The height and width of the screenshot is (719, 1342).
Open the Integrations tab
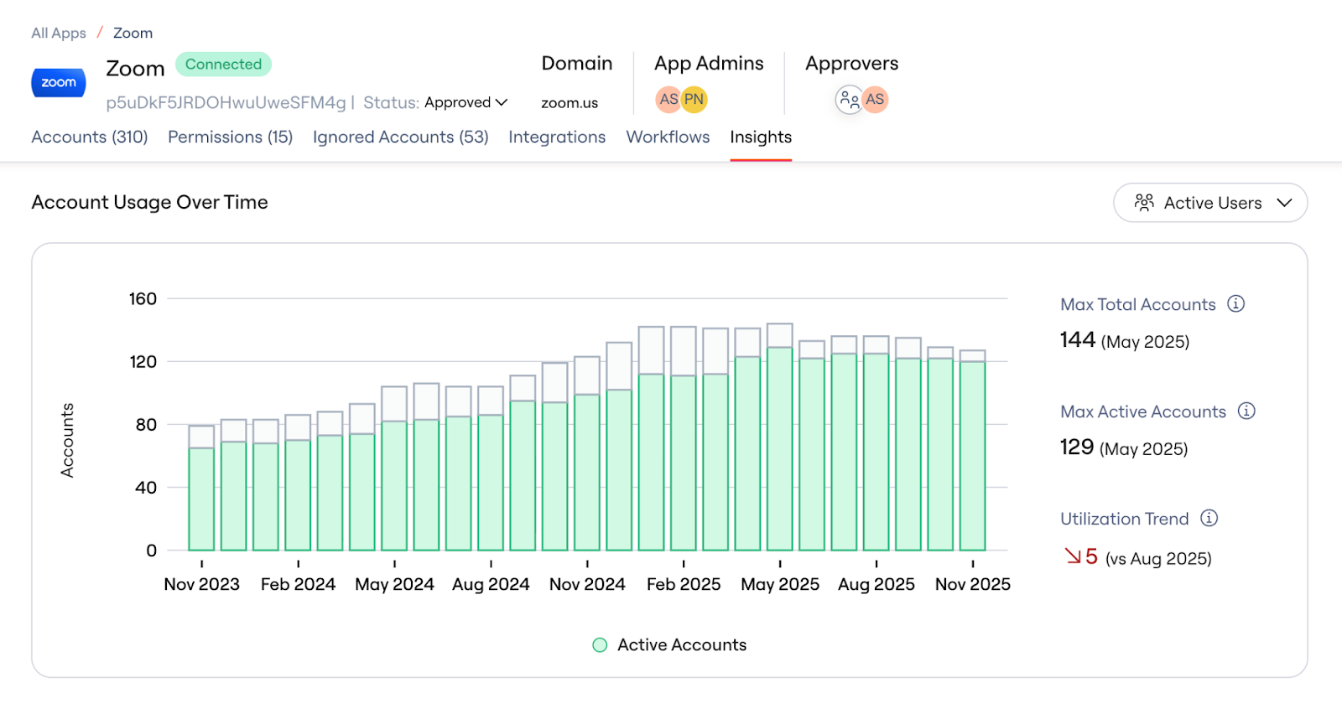tap(557, 137)
